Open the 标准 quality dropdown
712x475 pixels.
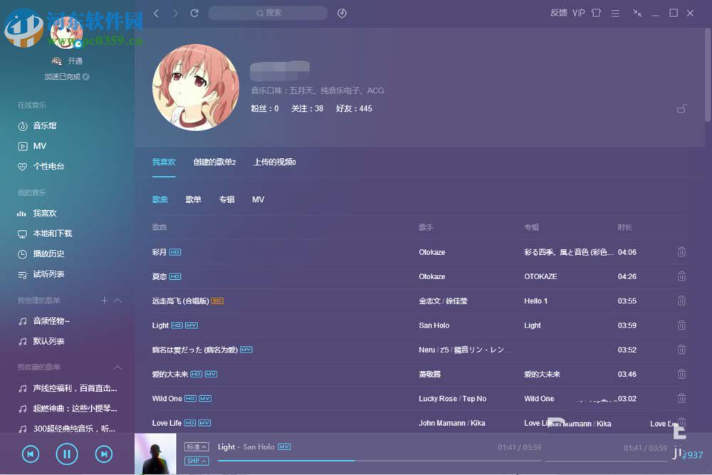coord(196,447)
